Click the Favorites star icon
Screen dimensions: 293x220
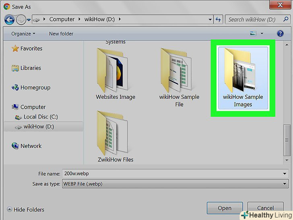click(15, 48)
